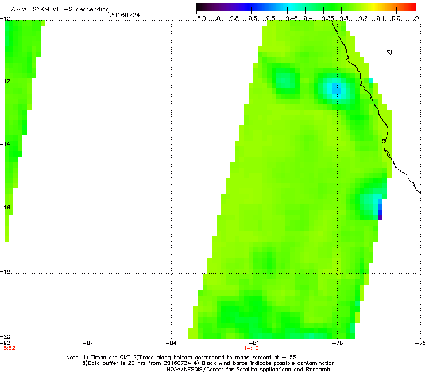Image resolution: width=425 pixels, height=373 pixels.
Task: Click the 0.0 color scale label
Action: click(x=396, y=18)
